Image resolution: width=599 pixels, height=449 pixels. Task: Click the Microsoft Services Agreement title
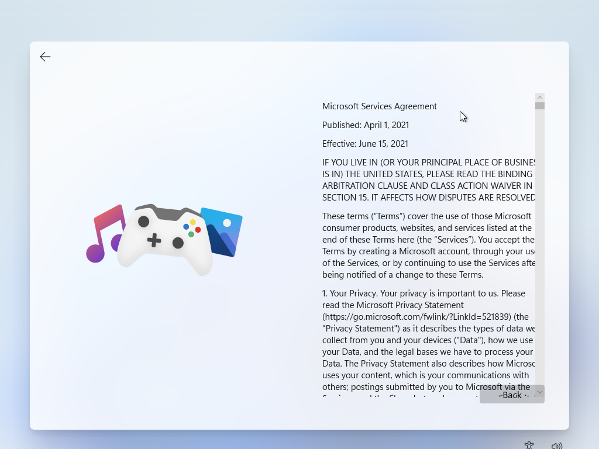coord(379,106)
